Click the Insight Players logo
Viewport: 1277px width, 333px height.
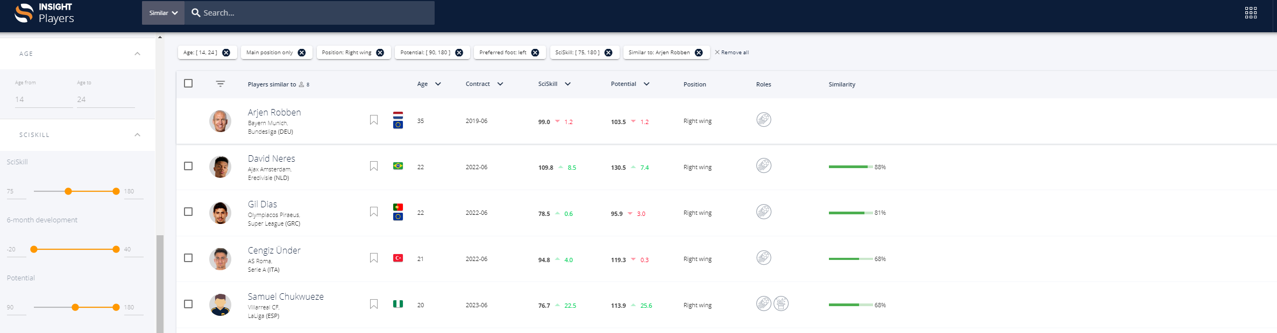(x=44, y=13)
